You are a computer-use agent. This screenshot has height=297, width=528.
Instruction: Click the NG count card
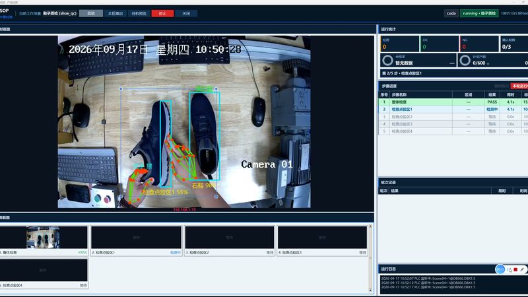479,44
